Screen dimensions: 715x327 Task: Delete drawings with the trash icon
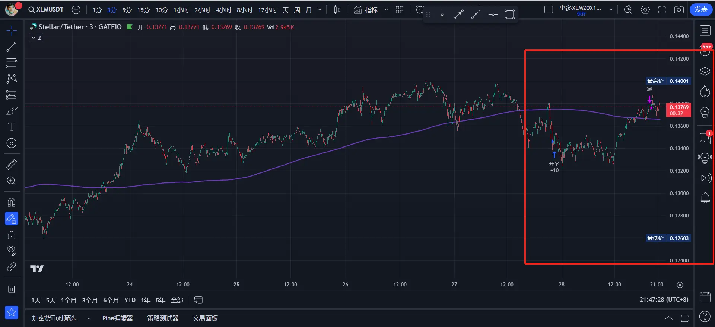12,289
